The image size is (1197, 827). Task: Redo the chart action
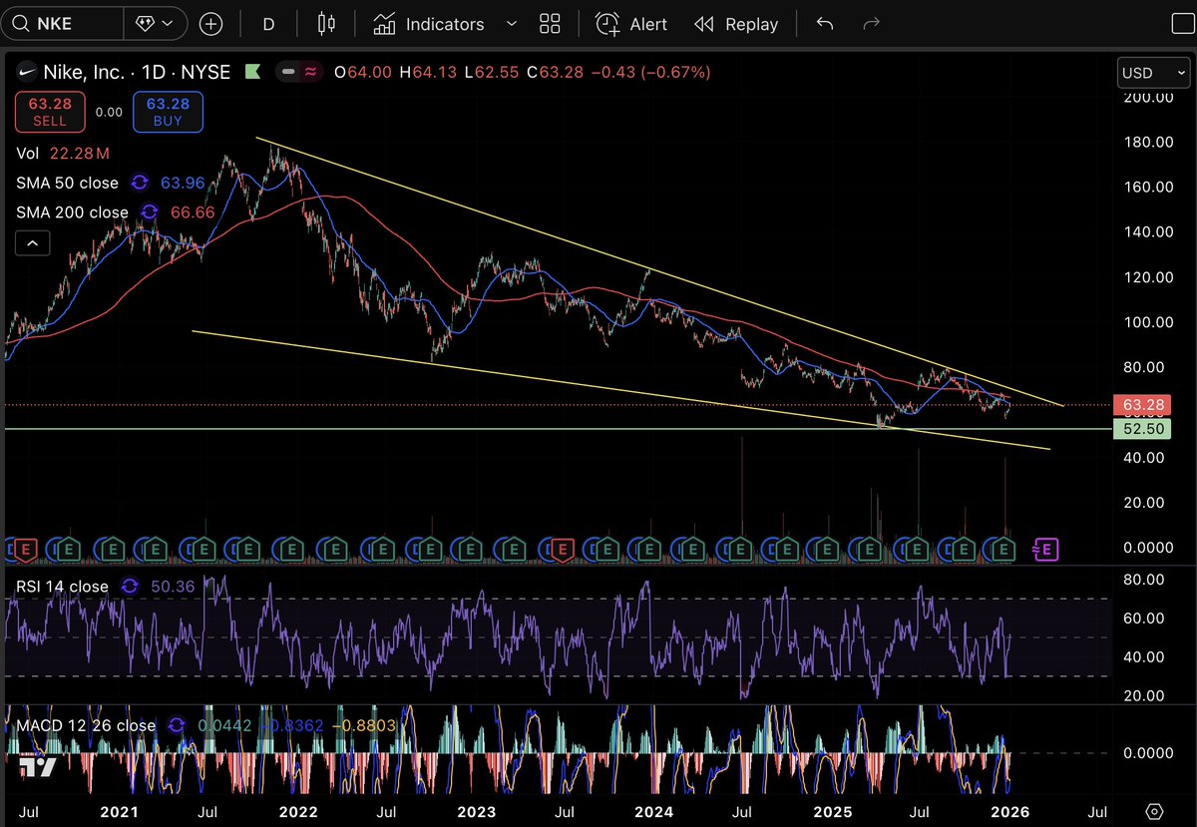click(871, 24)
